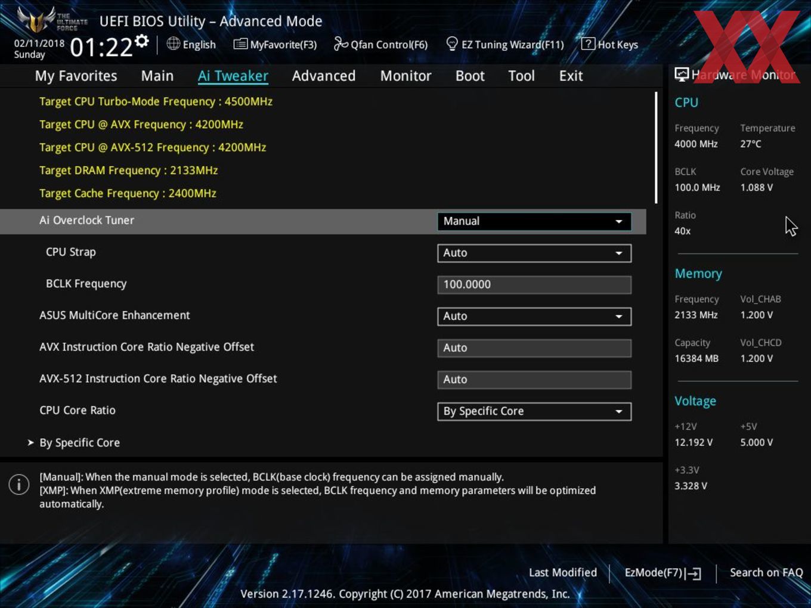Screen dimensions: 811x608
Task: Click the settings gear next to the clock
Action: pos(141,41)
